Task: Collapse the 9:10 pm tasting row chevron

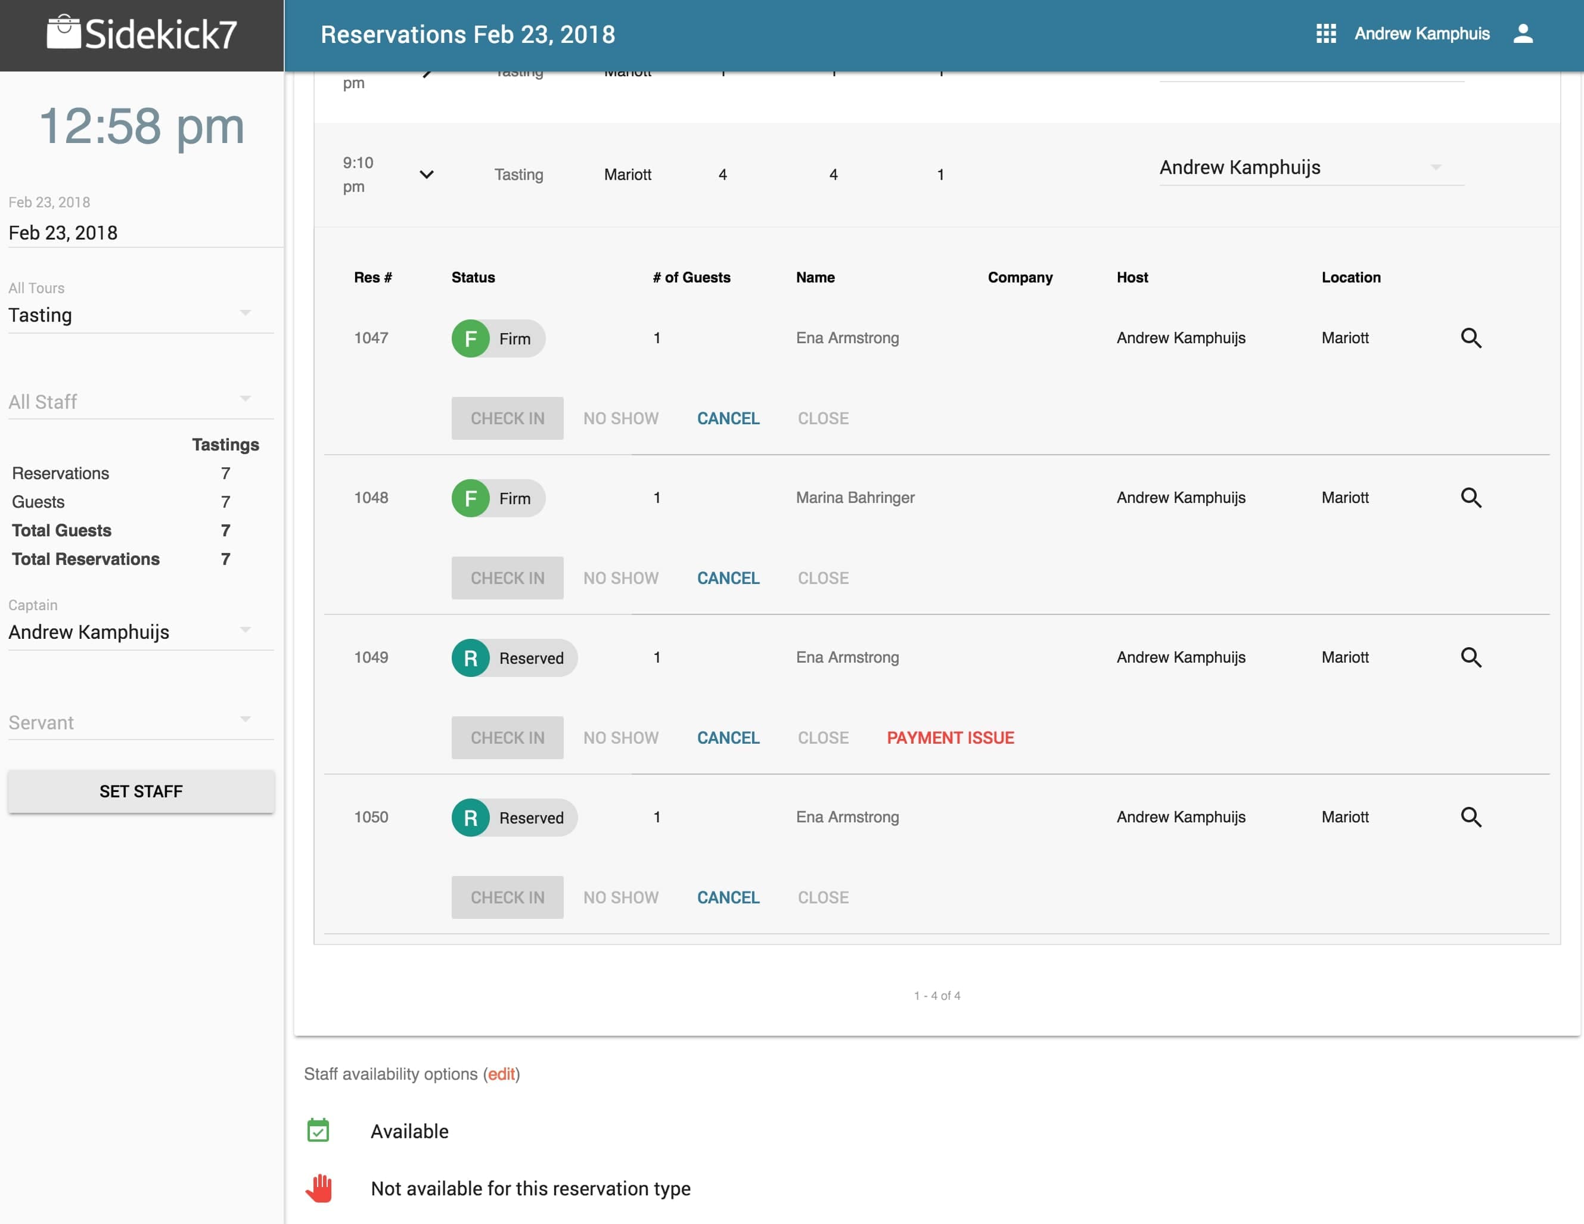Action: click(427, 174)
